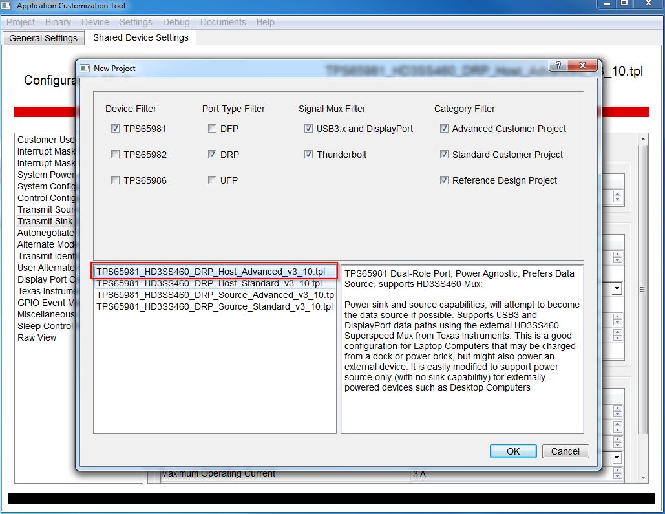The height and width of the screenshot is (514, 665).
Task: Select GPIO Event in the settings list
Action: 46,303
